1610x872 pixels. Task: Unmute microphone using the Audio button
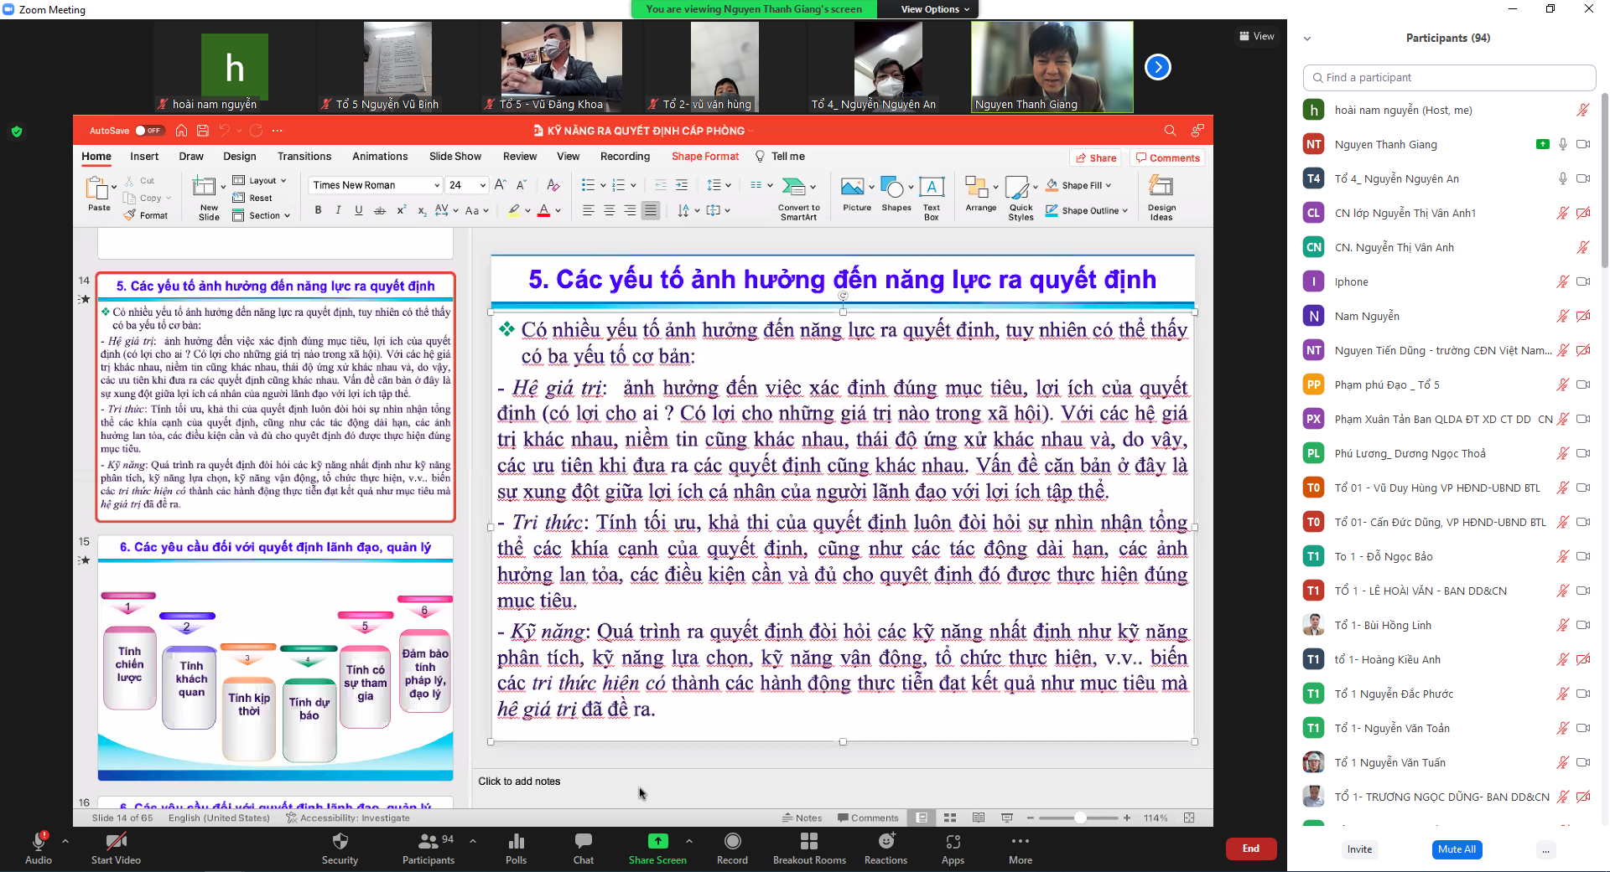(x=38, y=843)
